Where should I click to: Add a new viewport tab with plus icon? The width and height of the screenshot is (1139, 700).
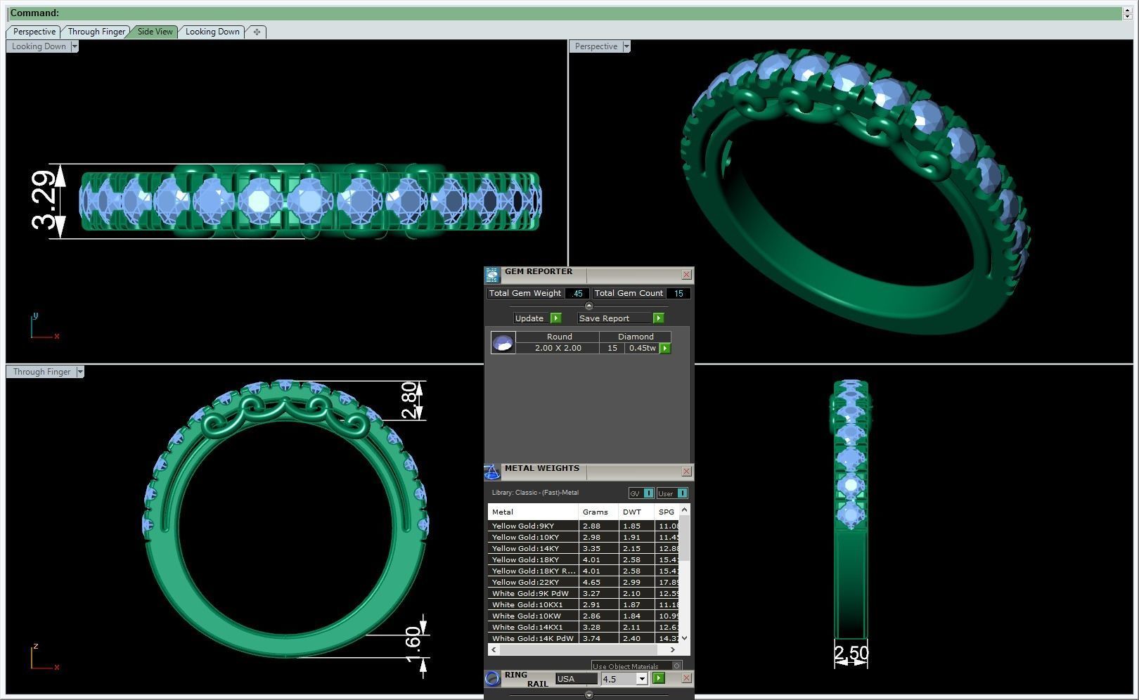pos(257,32)
